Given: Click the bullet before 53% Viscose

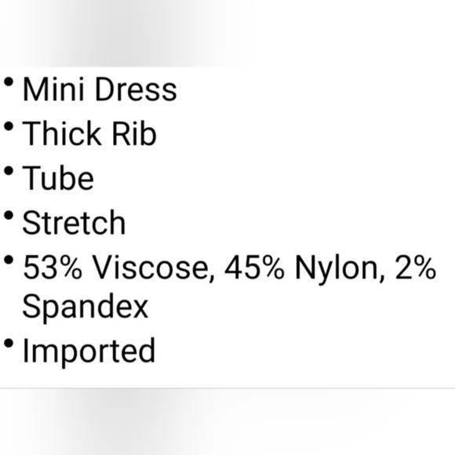Looking at the screenshot, I should [x=9, y=260].
